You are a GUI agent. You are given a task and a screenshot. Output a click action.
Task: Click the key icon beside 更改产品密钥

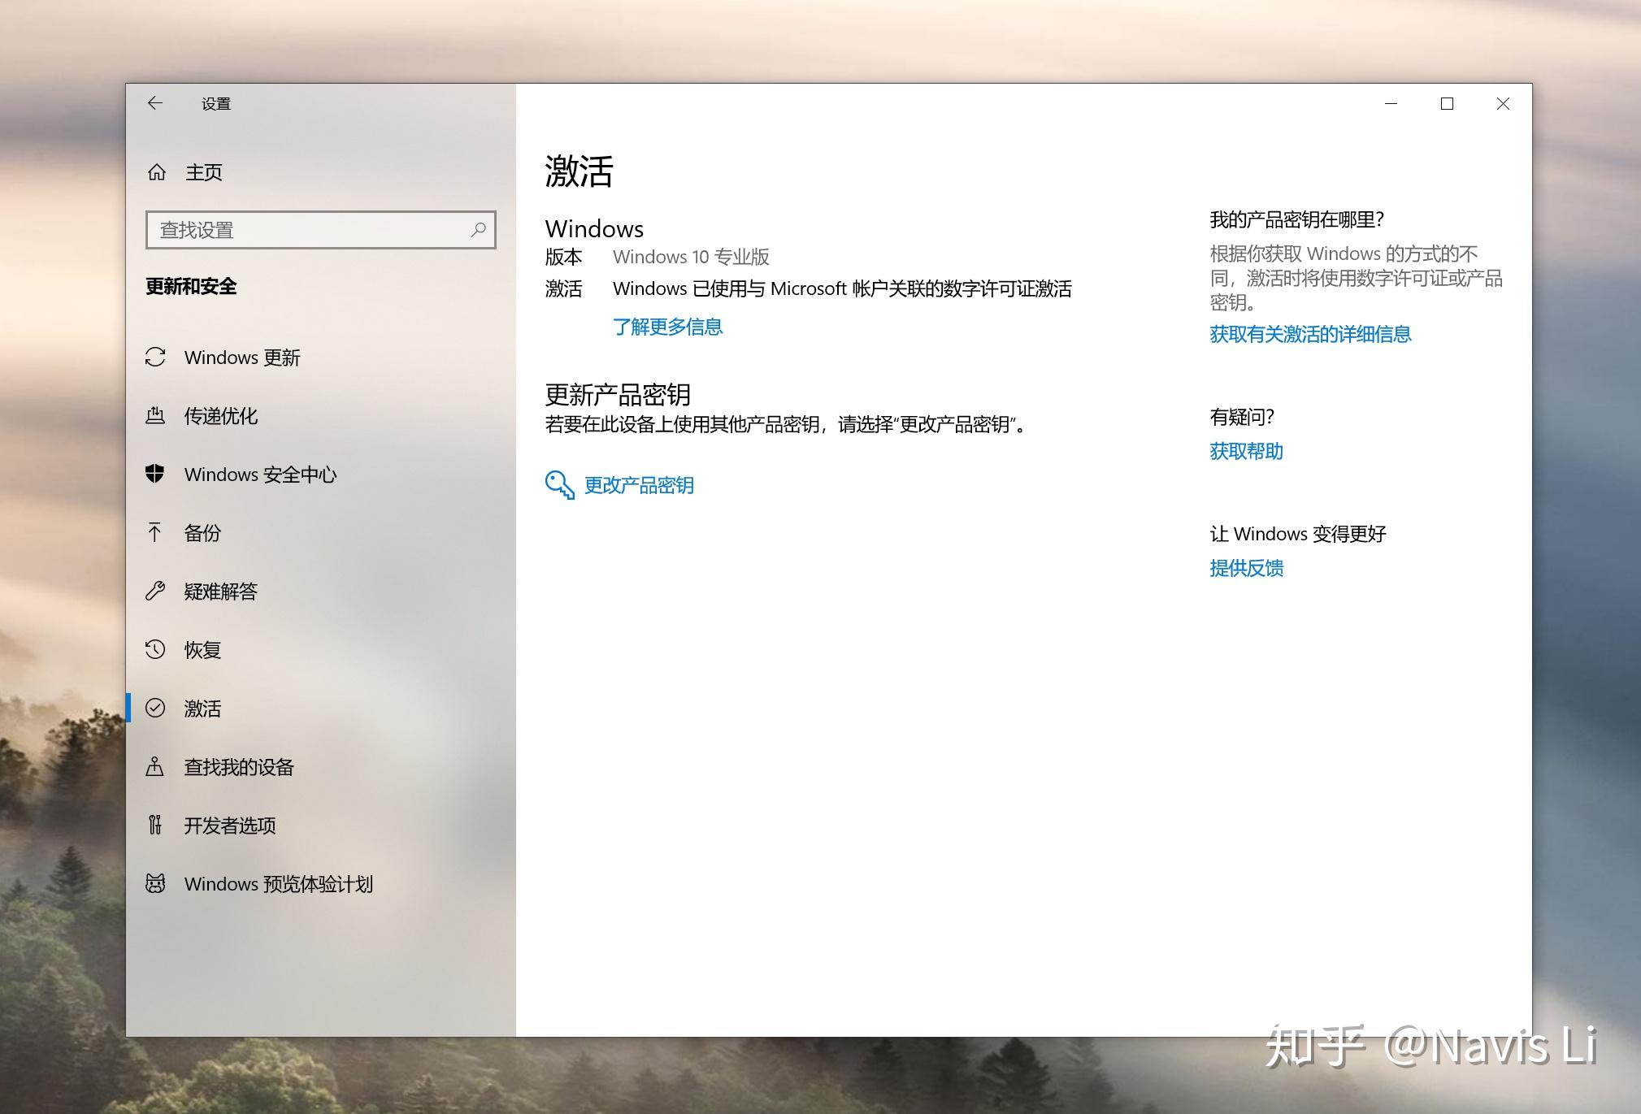pyautogui.click(x=560, y=485)
